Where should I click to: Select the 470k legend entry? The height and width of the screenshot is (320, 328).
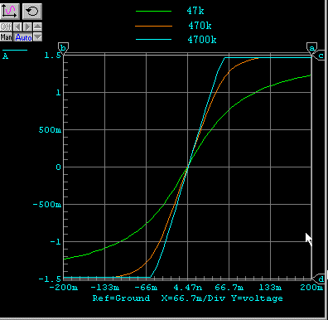pos(200,26)
